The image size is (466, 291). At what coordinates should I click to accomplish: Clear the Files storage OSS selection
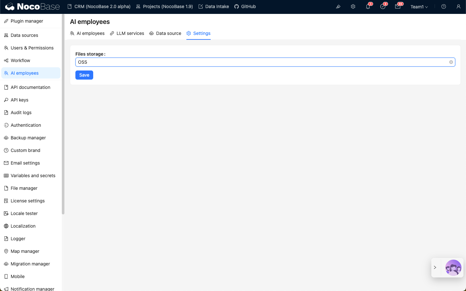pos(451,62)
